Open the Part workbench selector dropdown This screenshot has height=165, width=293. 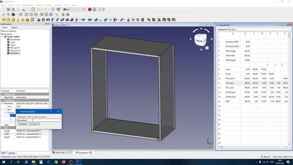[x=74, y=9]
